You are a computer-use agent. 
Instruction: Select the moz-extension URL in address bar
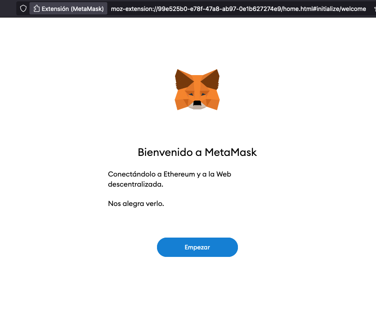[x=238, y=9]
